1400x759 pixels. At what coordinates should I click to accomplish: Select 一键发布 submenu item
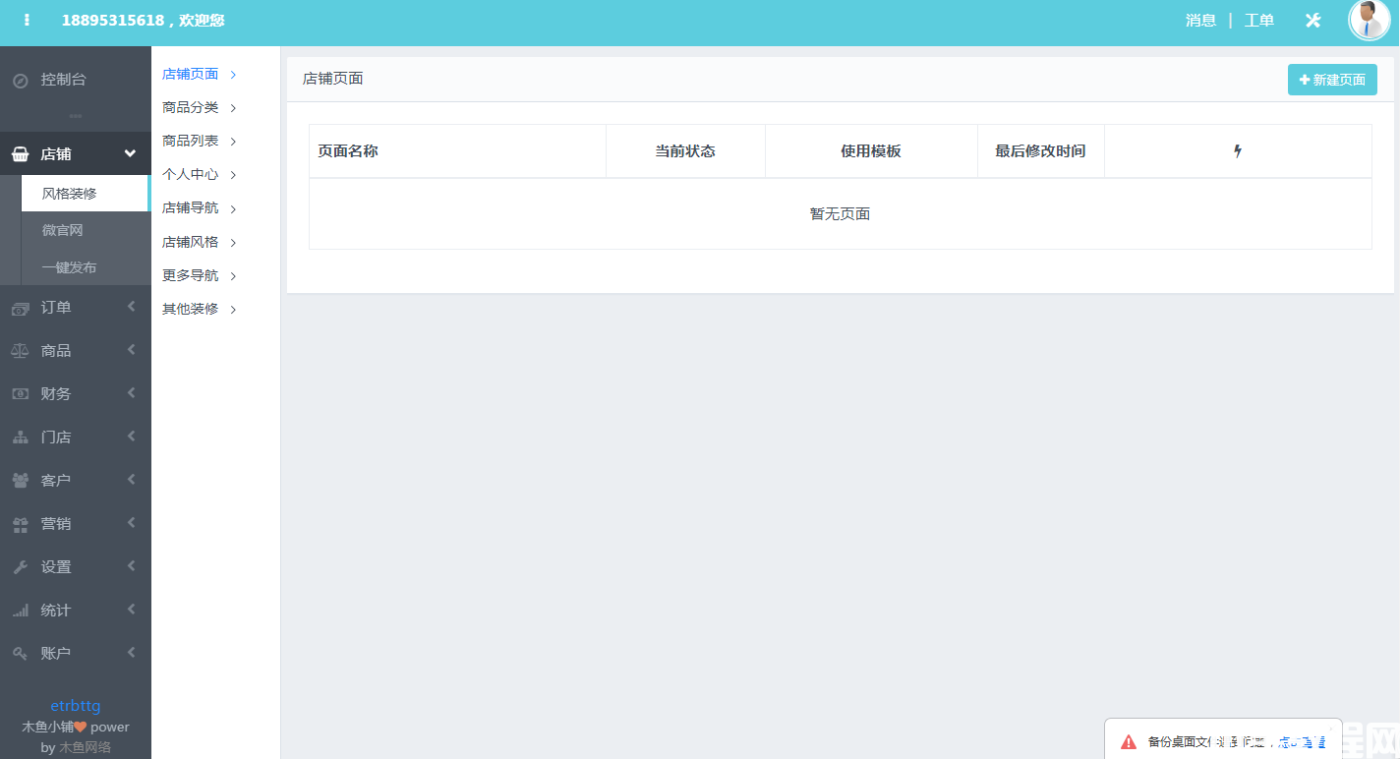coord(86,267)
